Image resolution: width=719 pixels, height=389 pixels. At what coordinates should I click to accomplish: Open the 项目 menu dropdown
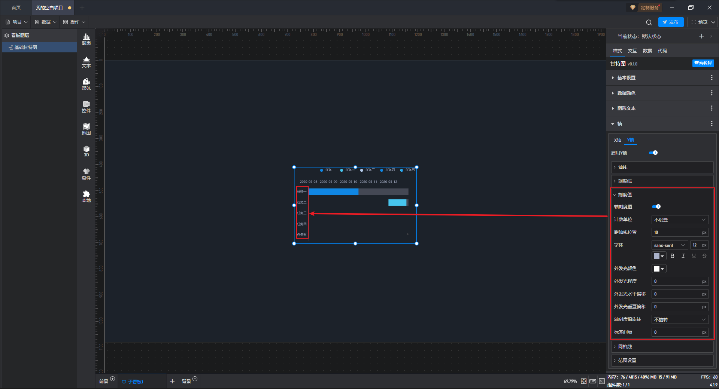click(x=17, y=22)
